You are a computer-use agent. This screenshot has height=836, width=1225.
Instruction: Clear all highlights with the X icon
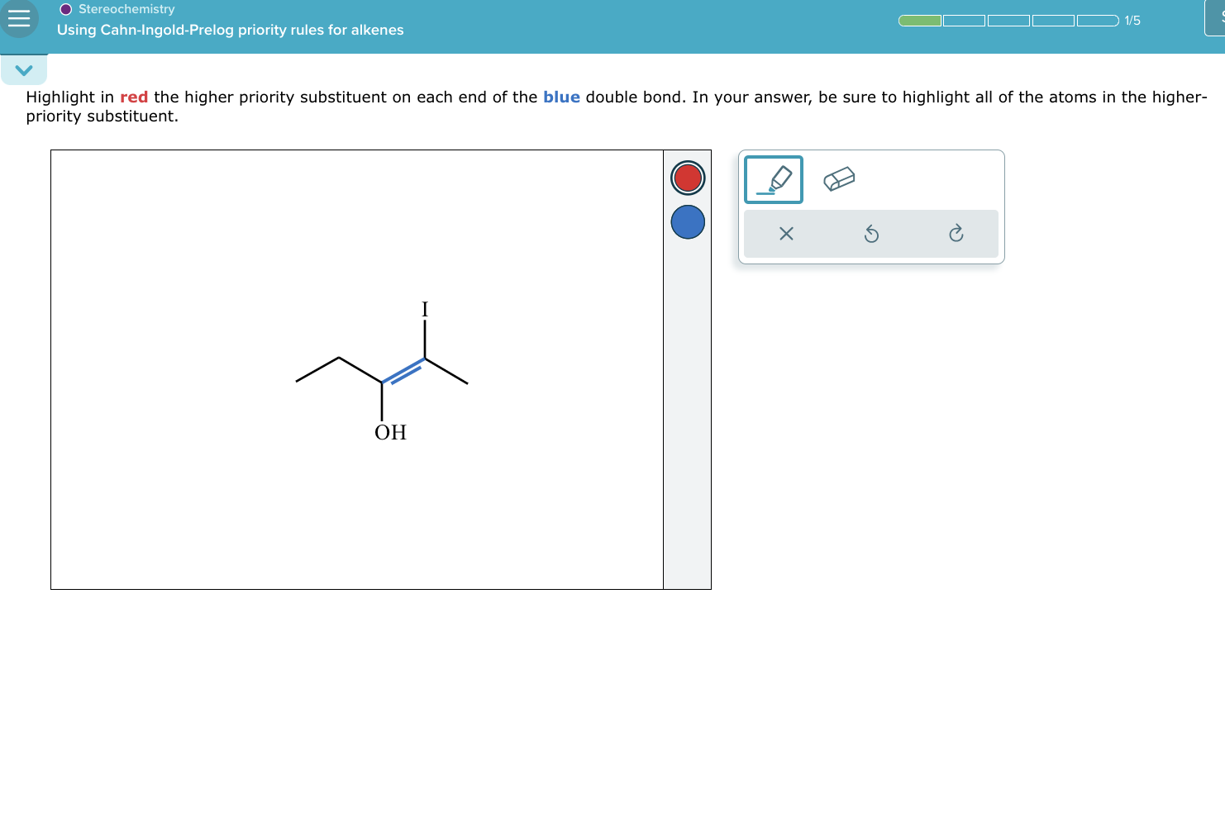click(x=785, y=234)
